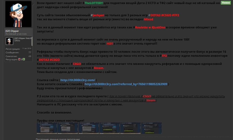Open the http://th3l00tt3ry.com/ link
This screenshot has width=233, height=140.
78,80
